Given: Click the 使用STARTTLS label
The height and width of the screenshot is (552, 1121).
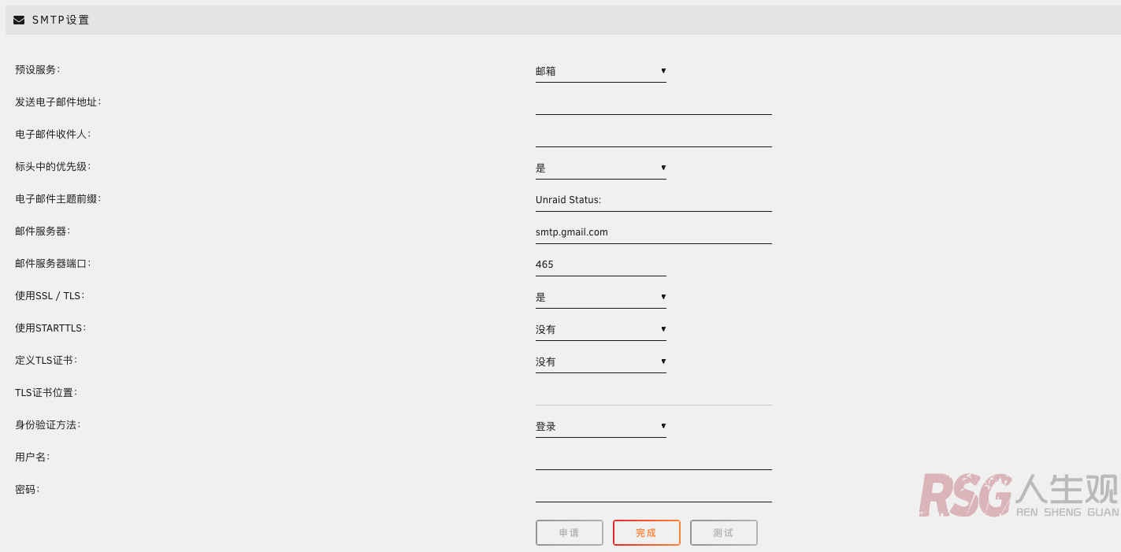Looking at the screenshot, I should [x=50, y=328].
